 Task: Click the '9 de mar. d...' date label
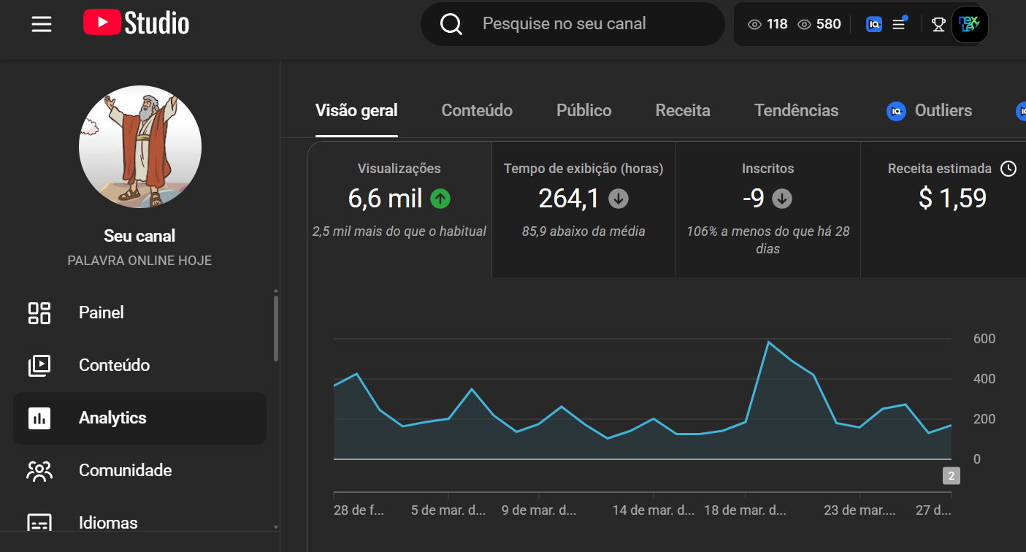pyautogui.click(x=540, y=510)
